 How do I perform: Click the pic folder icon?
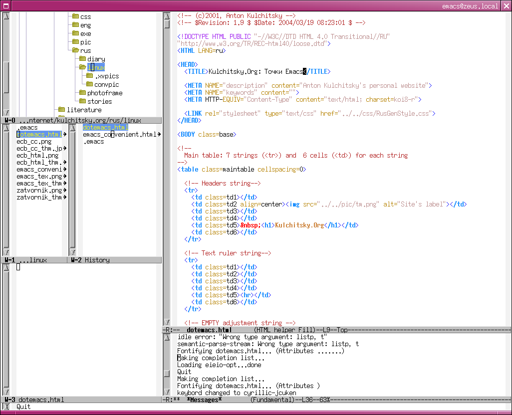(x=75, y=42)
